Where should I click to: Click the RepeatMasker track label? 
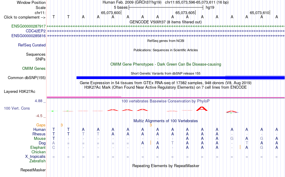(33, 170)
